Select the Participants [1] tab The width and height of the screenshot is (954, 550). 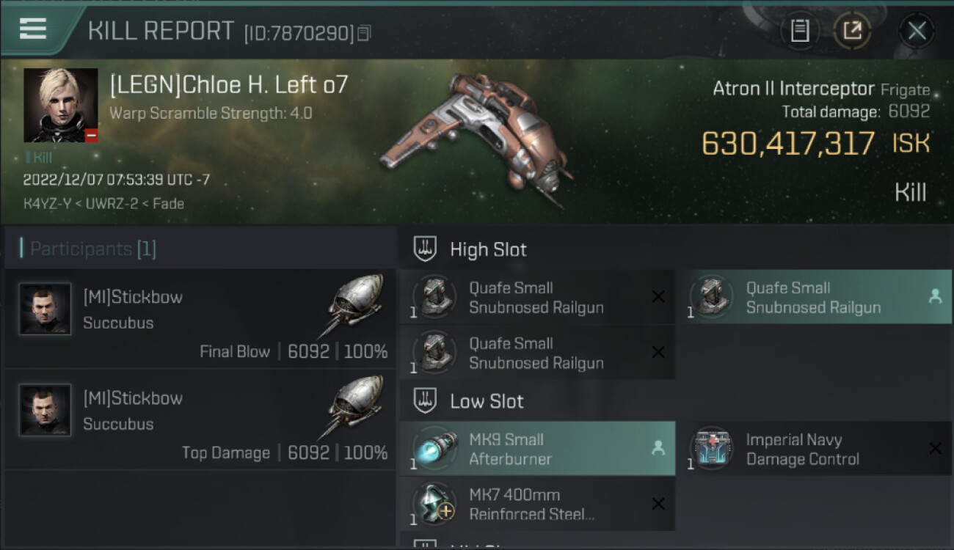click(x=88, y=249)
